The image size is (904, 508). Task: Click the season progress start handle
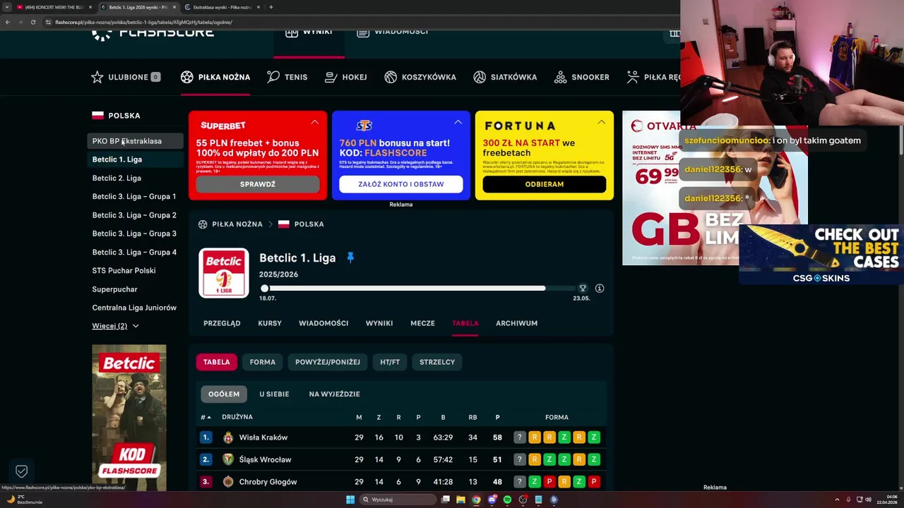pyautogui.click(x=264, y=288)
